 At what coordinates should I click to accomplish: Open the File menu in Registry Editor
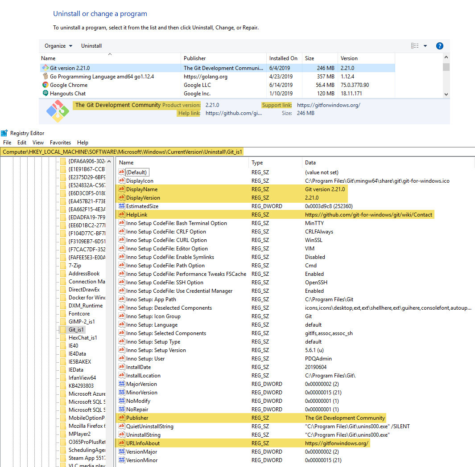[7, 143]
